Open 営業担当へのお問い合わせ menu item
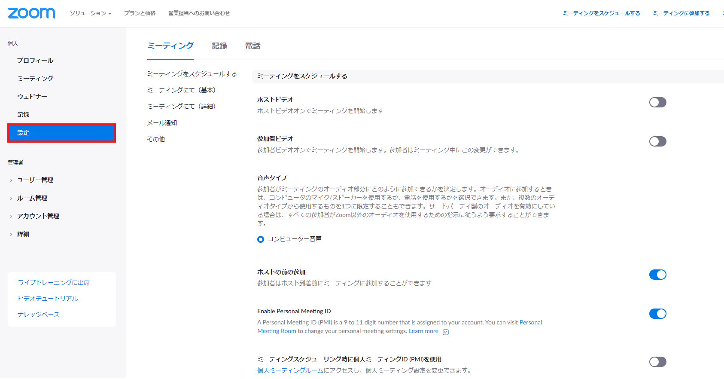This screenshot has width=724, height=379. coord(199,13)
